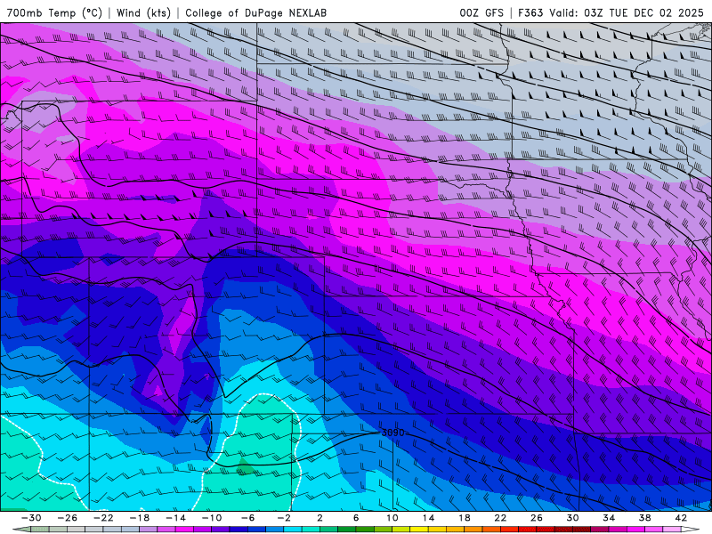Click the '10' colorbar value
This screenshot has width=712, height=534.
[x=392, y=518]
